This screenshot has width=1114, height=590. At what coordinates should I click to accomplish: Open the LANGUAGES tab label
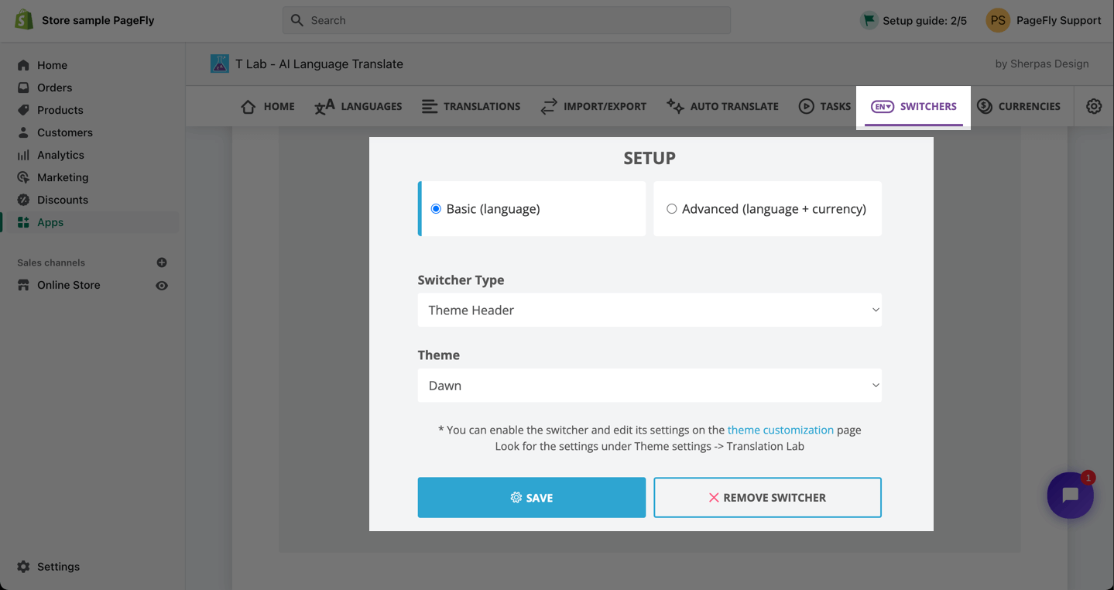(x=372, y=106)
